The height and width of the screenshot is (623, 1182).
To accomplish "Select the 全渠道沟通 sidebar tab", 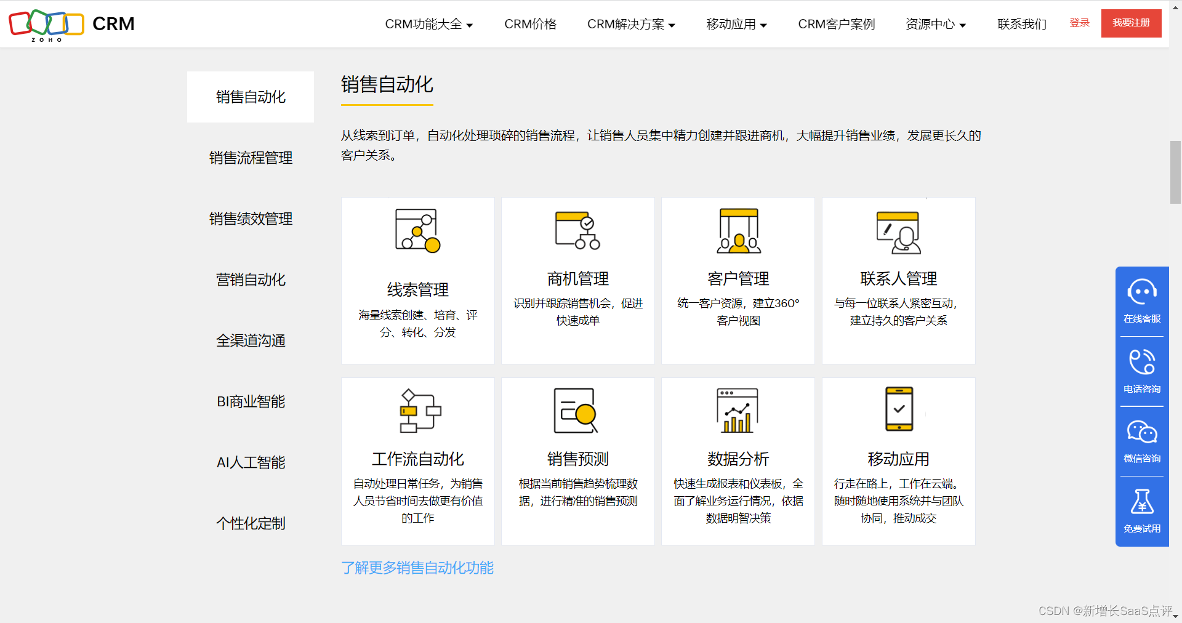I will tap(251, 340).
